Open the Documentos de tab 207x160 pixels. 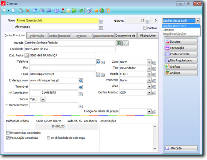[x=126, y=36]
